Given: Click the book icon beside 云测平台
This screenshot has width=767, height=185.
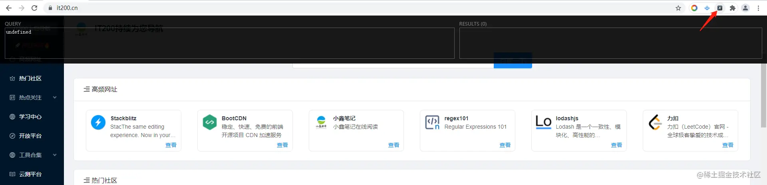Looking at the screenshot, I should [x=12, y=174].
